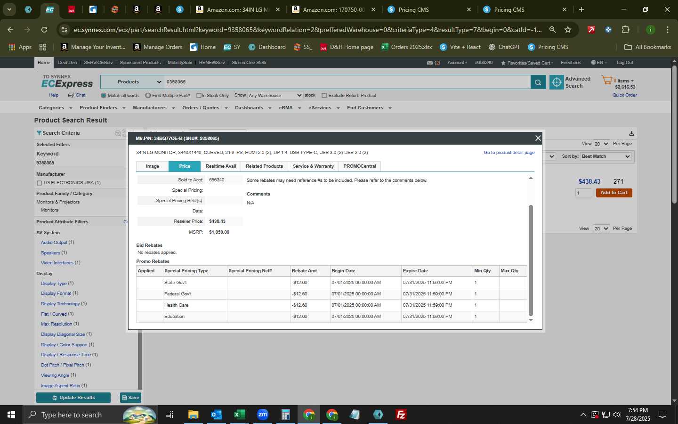Click Display Technology filter link
Screen dimensions: 678x424
click(x=60, y=304)
